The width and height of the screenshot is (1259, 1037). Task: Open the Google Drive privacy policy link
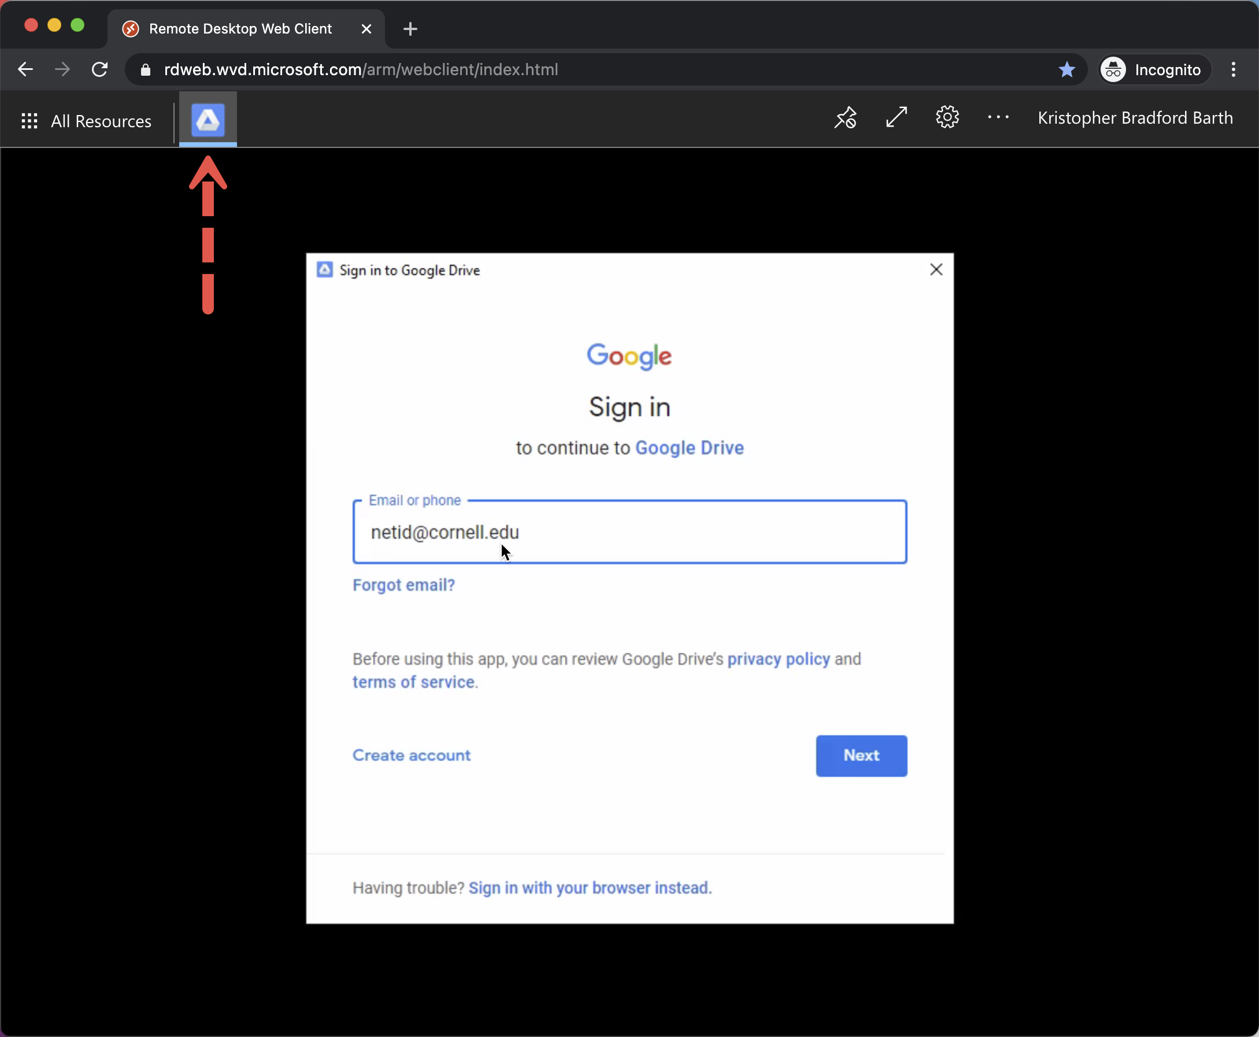coord(778,659)
